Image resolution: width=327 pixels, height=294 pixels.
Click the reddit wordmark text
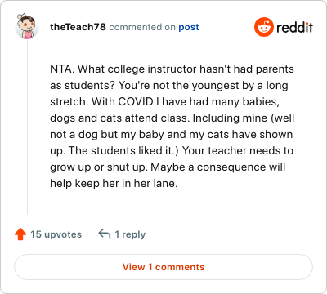pos(294,27)
